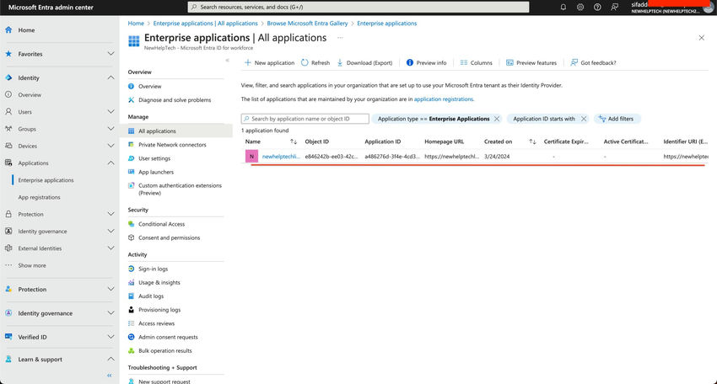
Task: Click the Home icon in left sidebar
Action: point(8,29)
